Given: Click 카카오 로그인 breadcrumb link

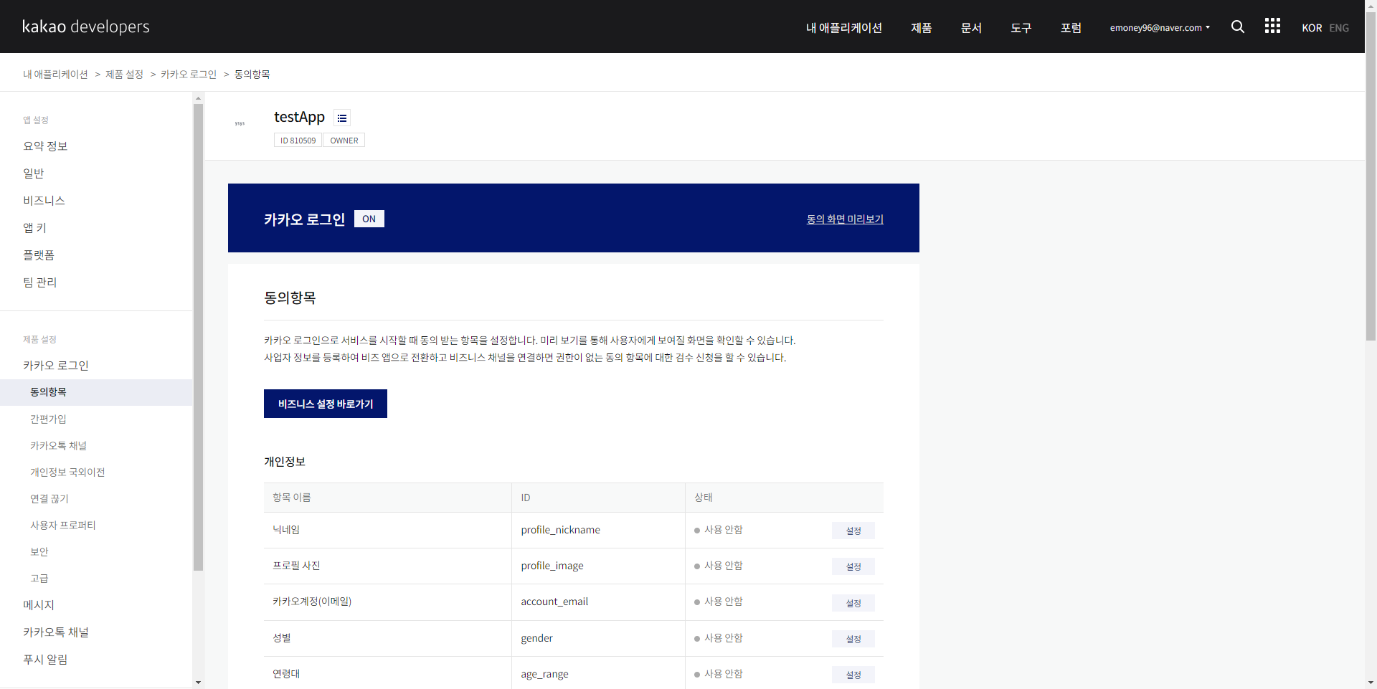Looking at the screenshot, I should [189, 75].
